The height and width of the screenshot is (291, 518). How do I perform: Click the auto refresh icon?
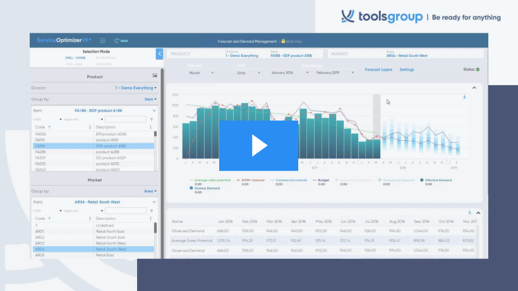point(117,40)
